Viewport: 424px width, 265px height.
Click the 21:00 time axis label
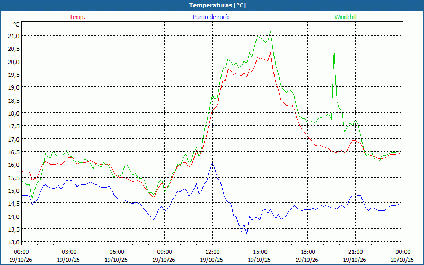point(355,252)
